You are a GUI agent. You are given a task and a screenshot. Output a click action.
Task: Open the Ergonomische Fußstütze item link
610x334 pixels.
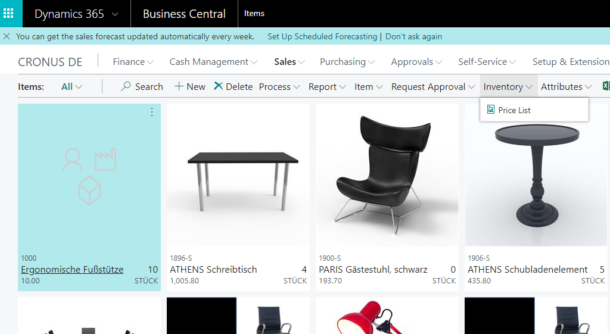click(x=72, y=270)
